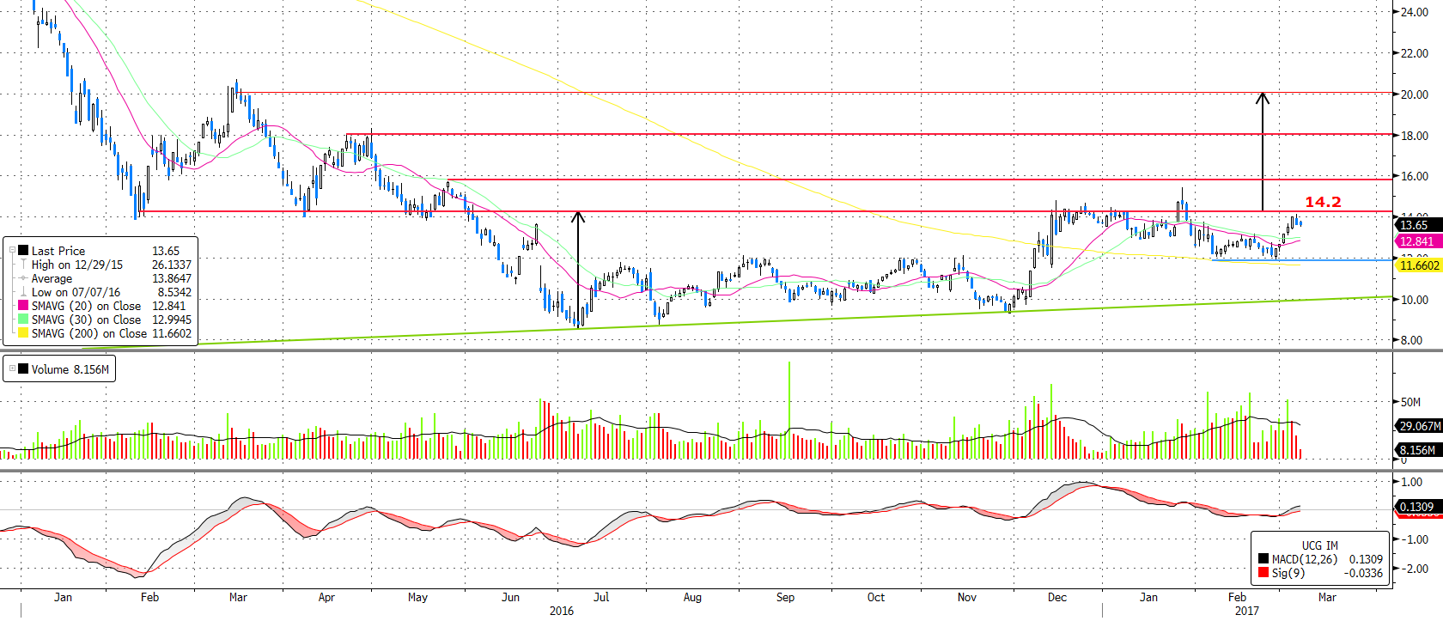Click the 0.1309 MACD axis tag
This screenshot has height=621, width=1443.
click(1417, 507)
